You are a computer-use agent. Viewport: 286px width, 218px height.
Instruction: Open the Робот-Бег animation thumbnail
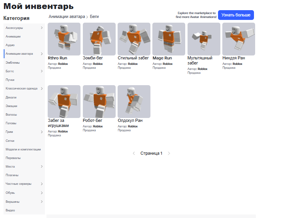(x=99, y=102)
